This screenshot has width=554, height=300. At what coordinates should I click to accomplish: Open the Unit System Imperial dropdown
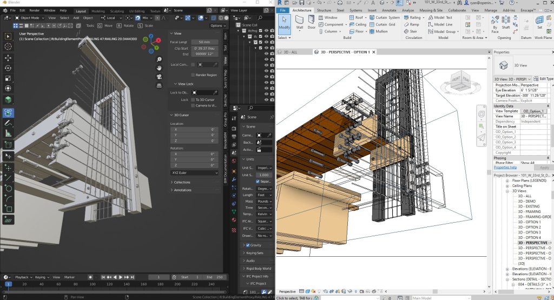tap(263, 168)
